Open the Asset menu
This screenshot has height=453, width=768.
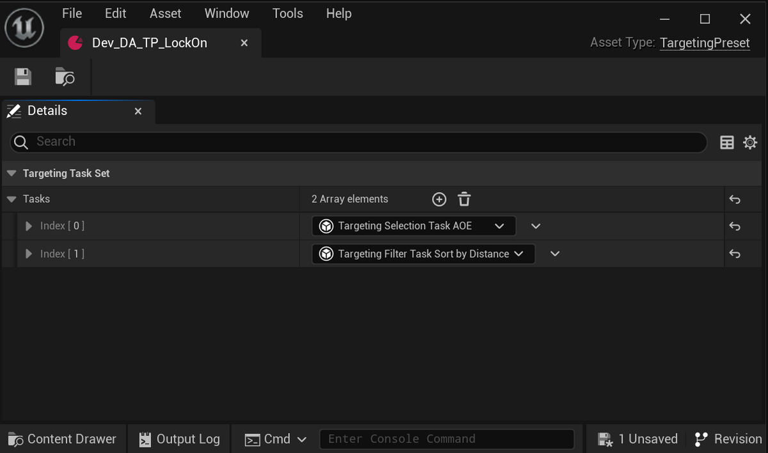166,13
